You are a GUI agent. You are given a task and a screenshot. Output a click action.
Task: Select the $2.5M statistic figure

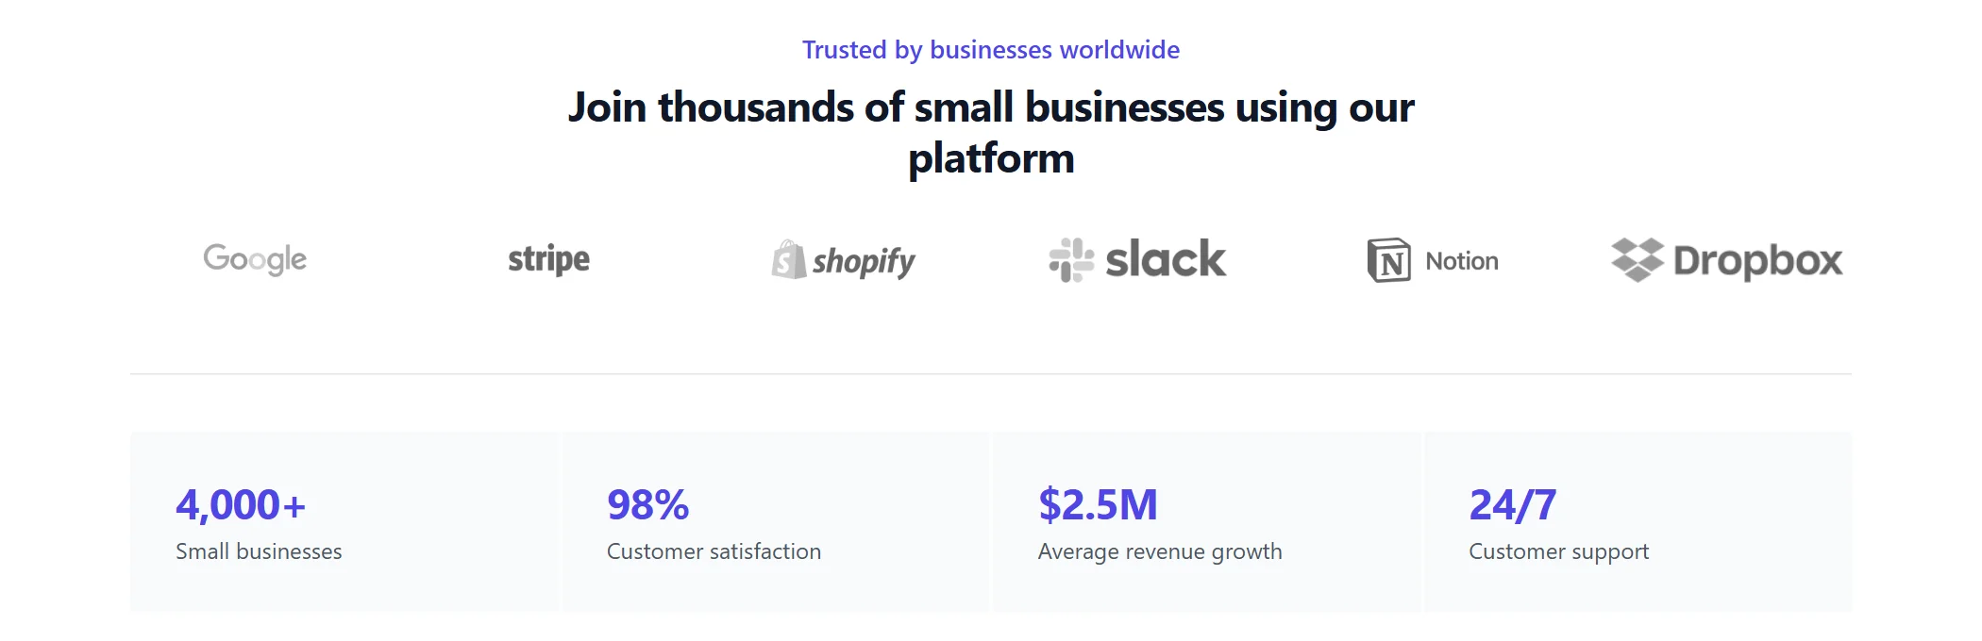(x=1098, y=505)
